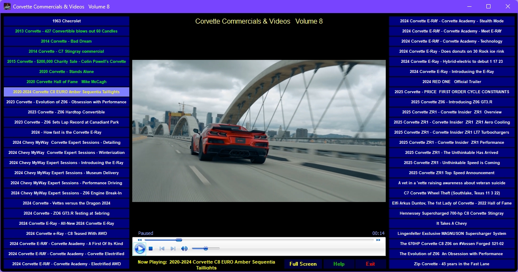518x272 pixels.
Task: Play 2024 Corvette E-Ray - Introducing the E-Ray
Action: coord(452,72)
